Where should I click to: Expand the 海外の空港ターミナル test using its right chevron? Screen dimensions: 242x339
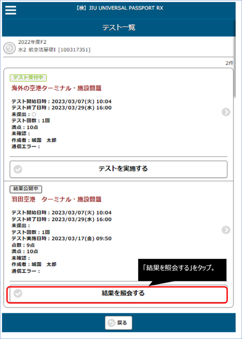226,112
